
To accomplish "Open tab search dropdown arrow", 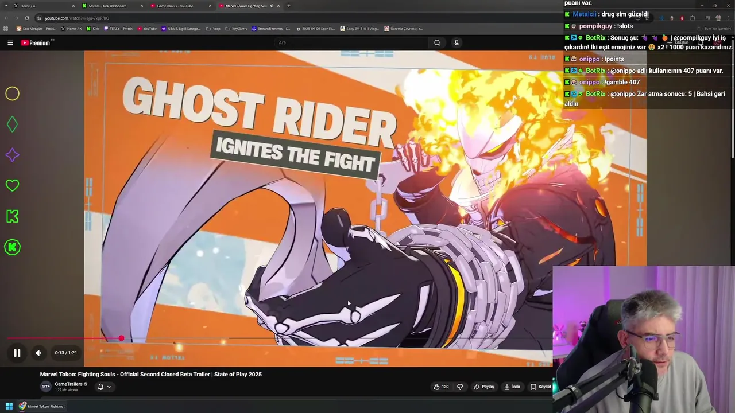I will coord(6,6).
